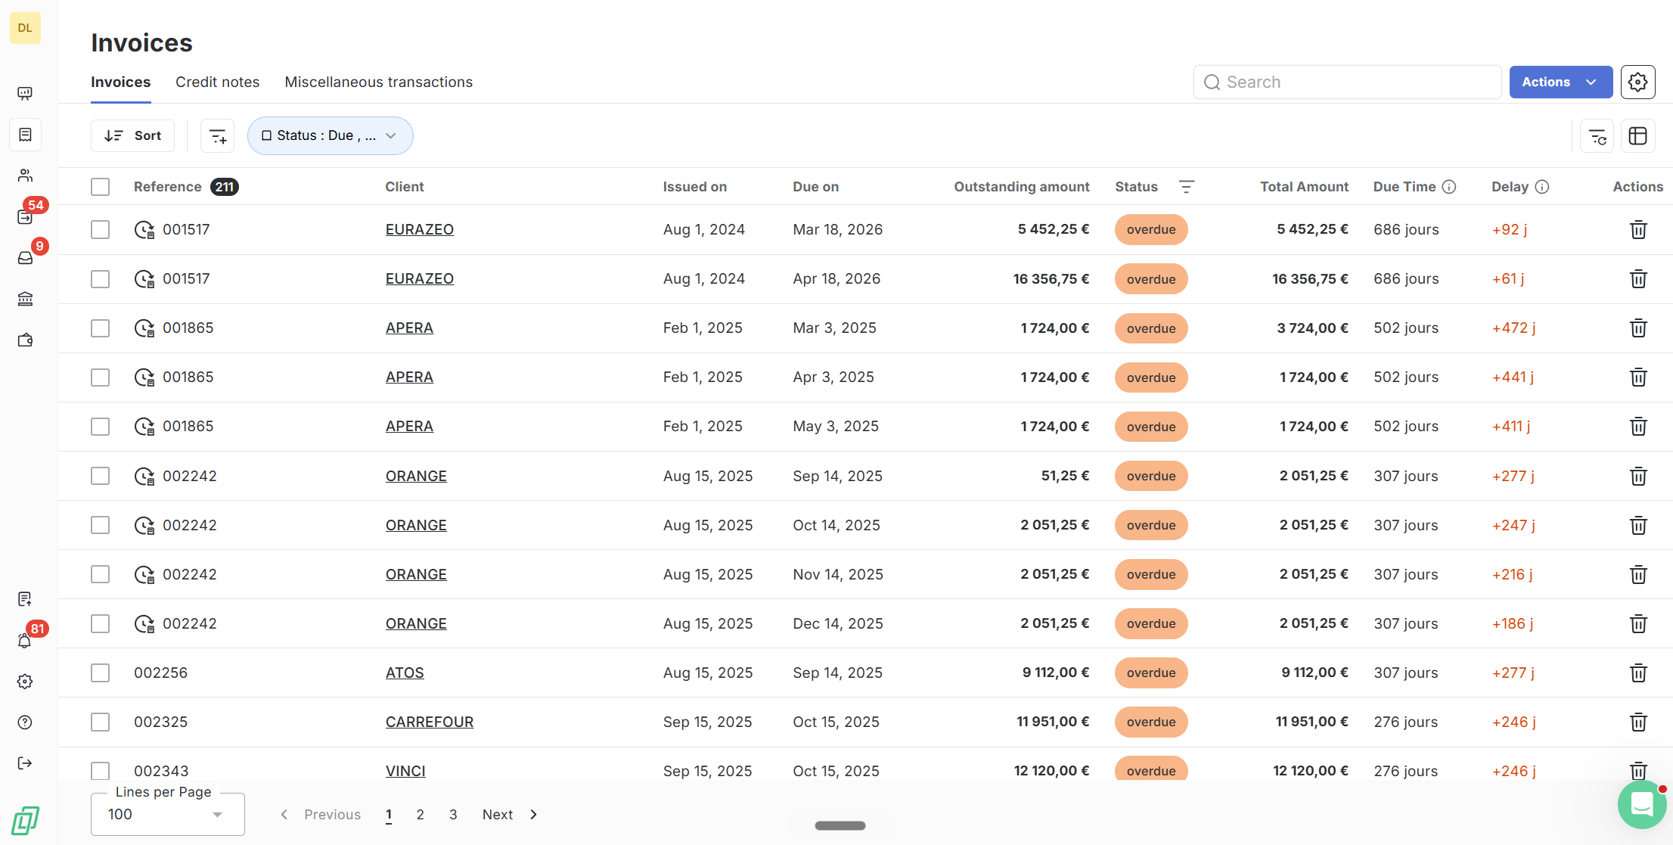Open the chat support bubble

(x=1642, y=805)
